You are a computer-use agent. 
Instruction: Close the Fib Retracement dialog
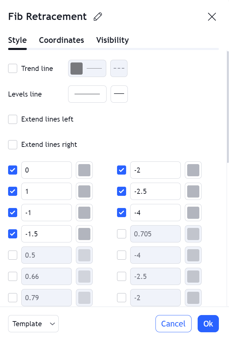tap(212, 17)
